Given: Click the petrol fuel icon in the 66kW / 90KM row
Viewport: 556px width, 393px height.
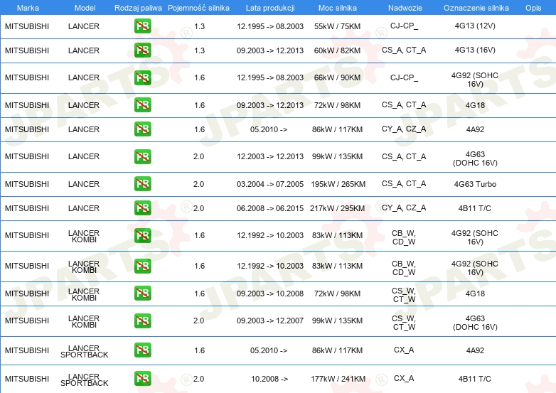Looking at the screenshot, I should click(x=142, y=77).
